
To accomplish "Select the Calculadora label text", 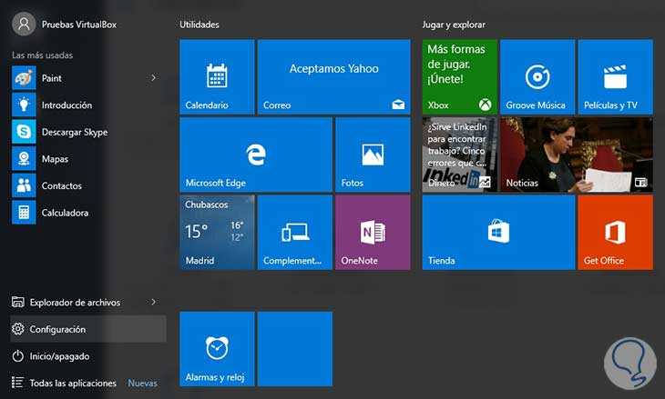I will 65,213.
